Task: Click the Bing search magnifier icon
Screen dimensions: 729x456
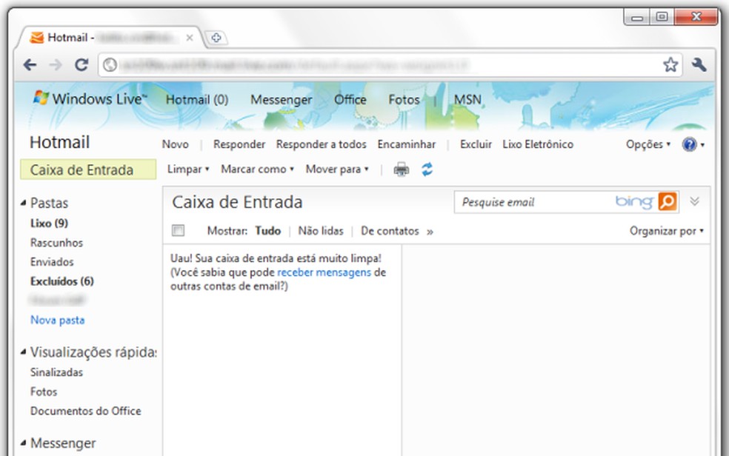Action: [665, 201]
